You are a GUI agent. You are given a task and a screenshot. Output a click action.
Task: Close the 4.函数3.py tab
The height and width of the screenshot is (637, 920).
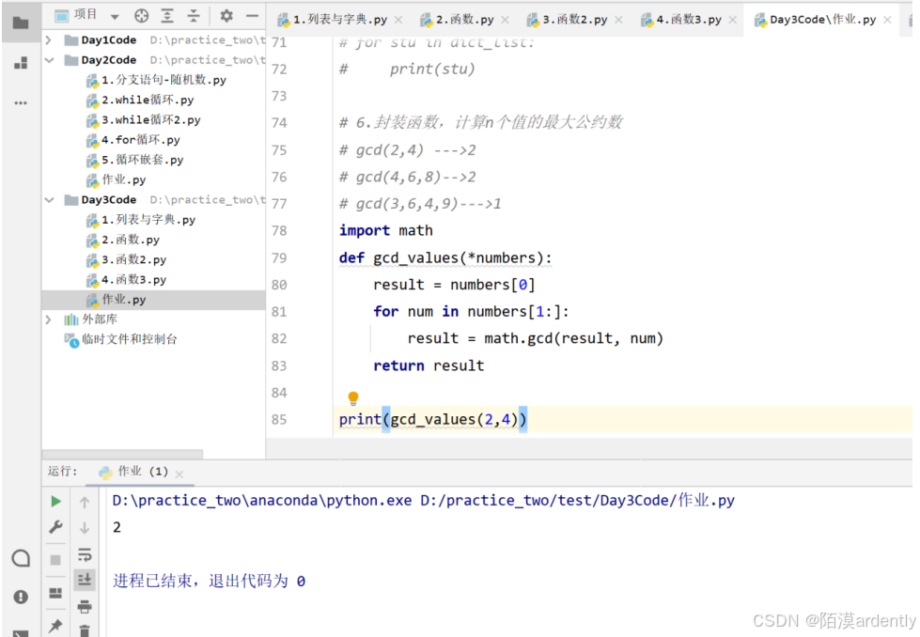click(x=733, y=20)
